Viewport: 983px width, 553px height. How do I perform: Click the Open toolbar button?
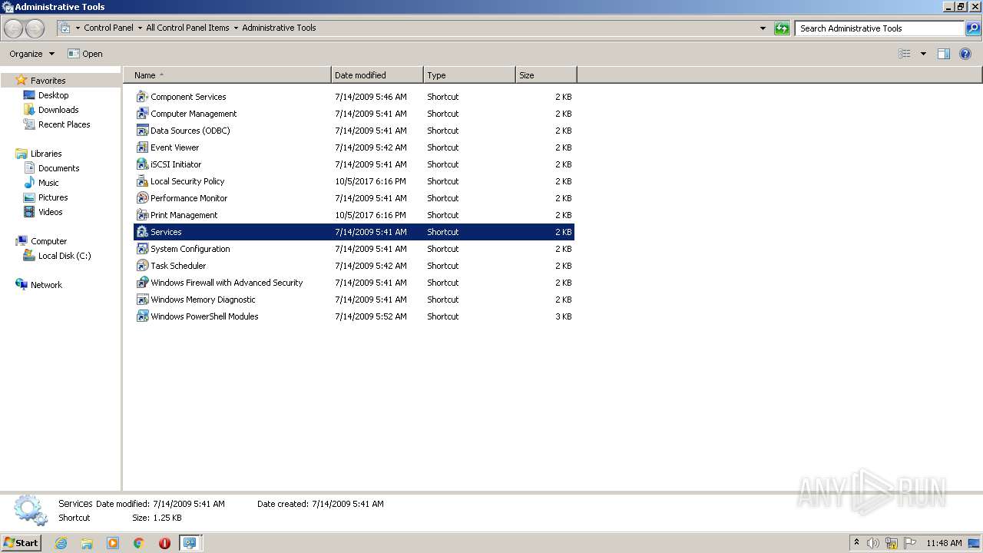tap(85, 54)
